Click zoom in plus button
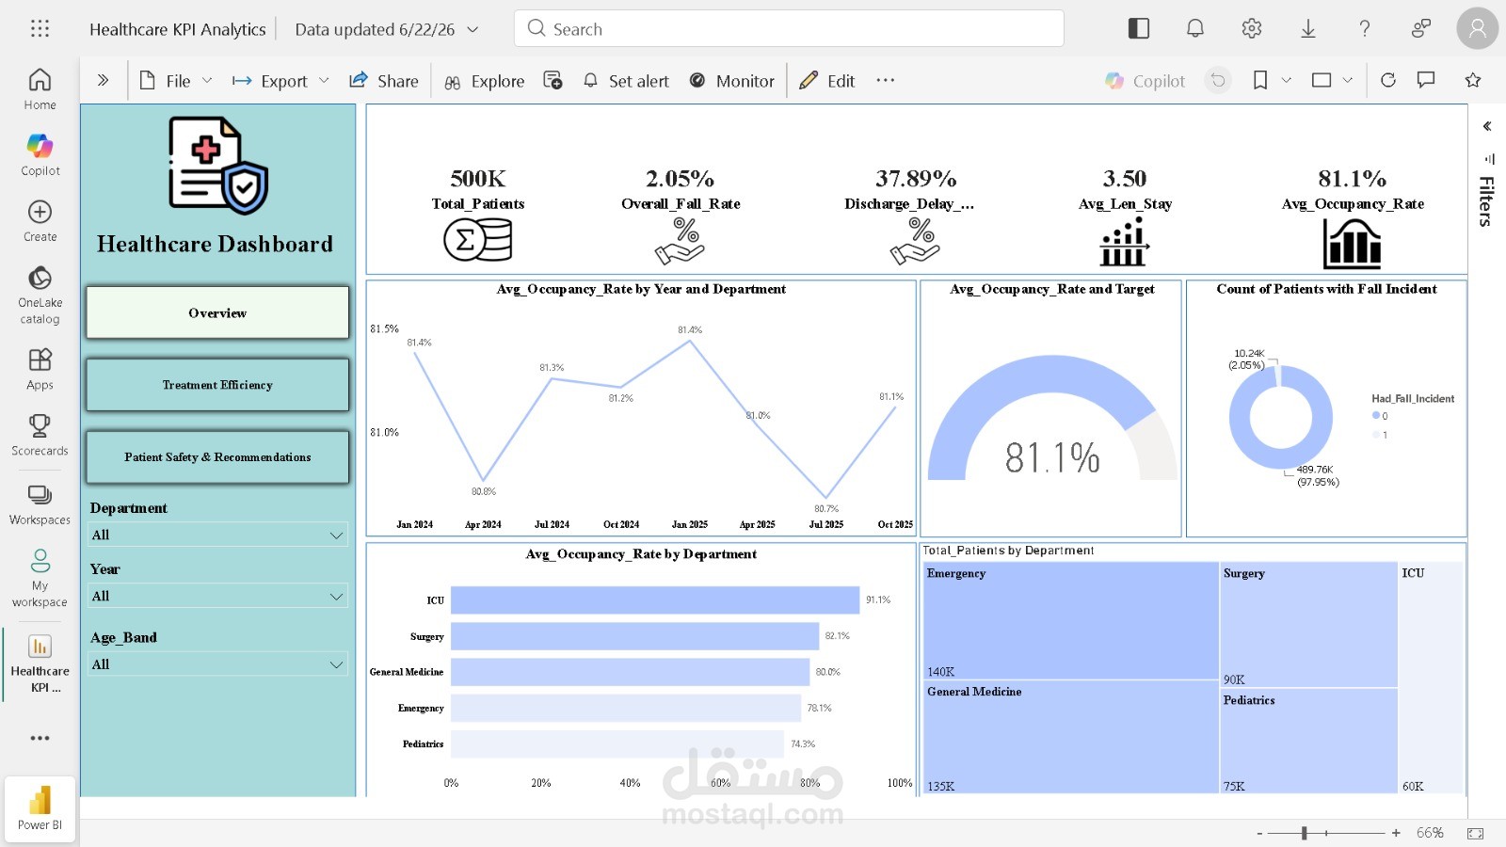The width and height of the screenshot is (1506, 847). 1396,833
